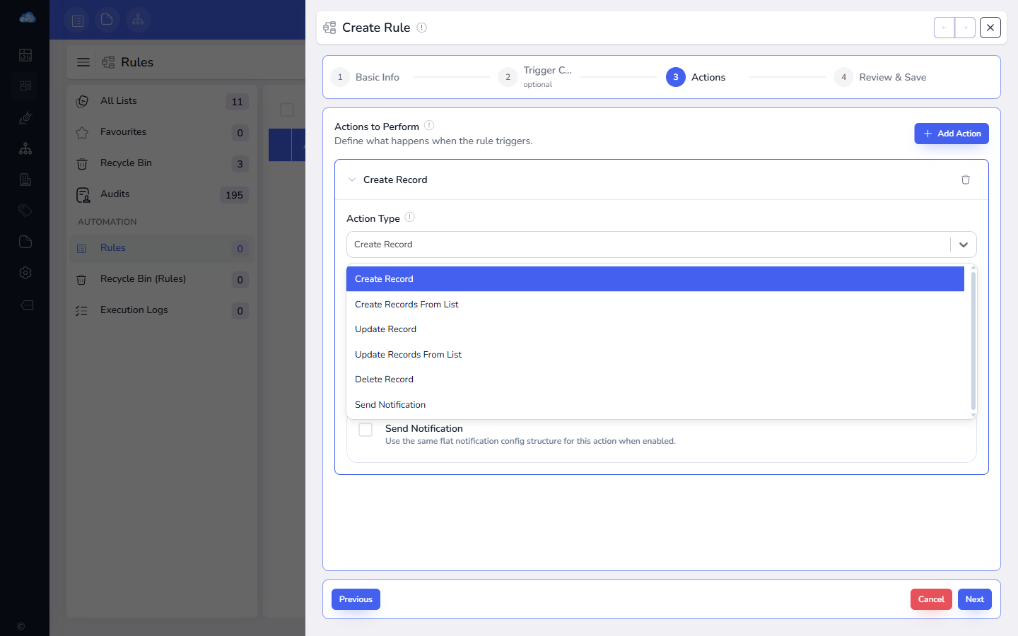Click the tag icon in left sidebar
Screen dimensions: 1018x636
pos(25,211)
